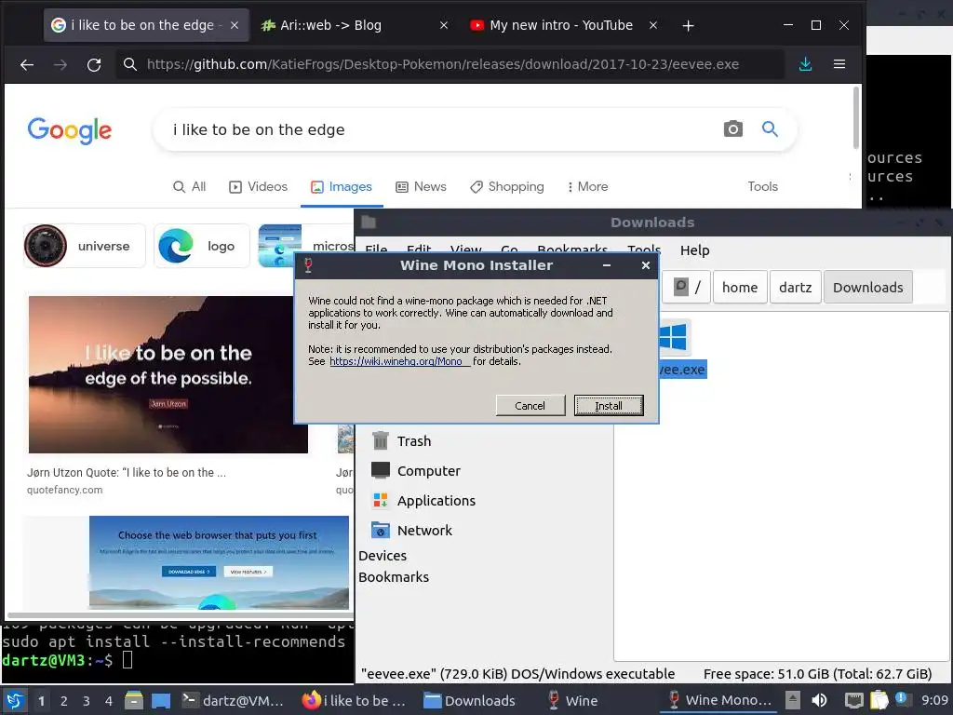Click the Bookmarks heading in the sidebar
The image size is (953, 715).
pos(394,577)
